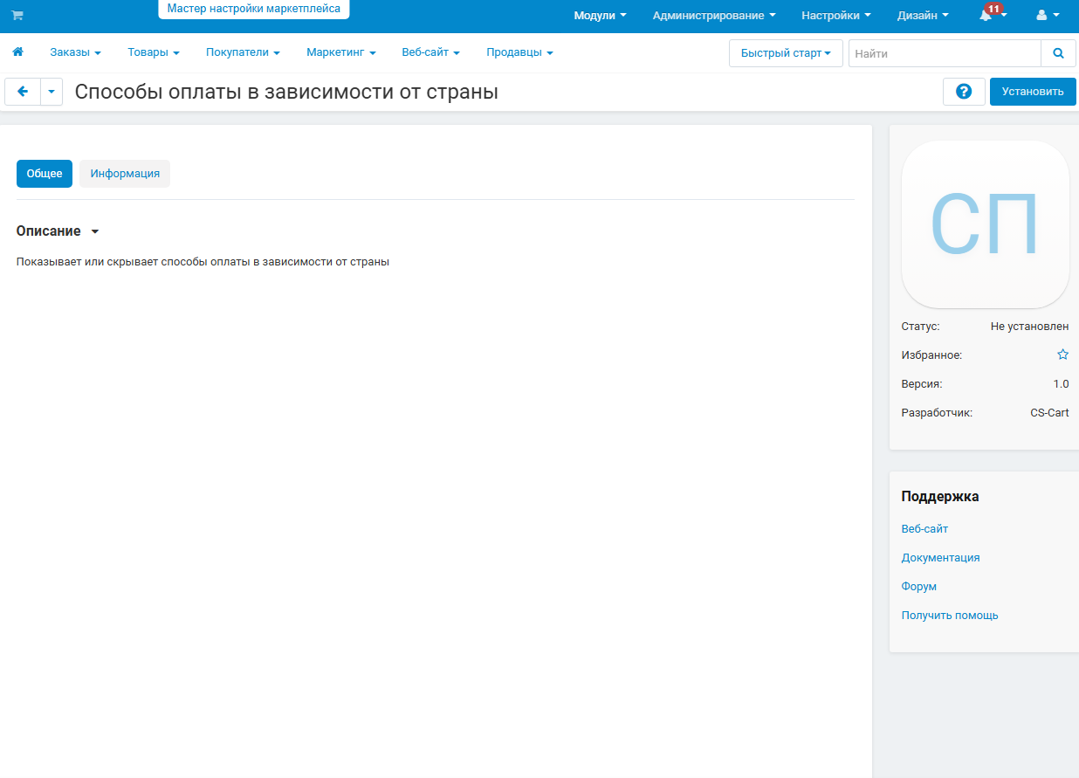Click the Установить button
1079x778 pixels.
point(1032,92)
